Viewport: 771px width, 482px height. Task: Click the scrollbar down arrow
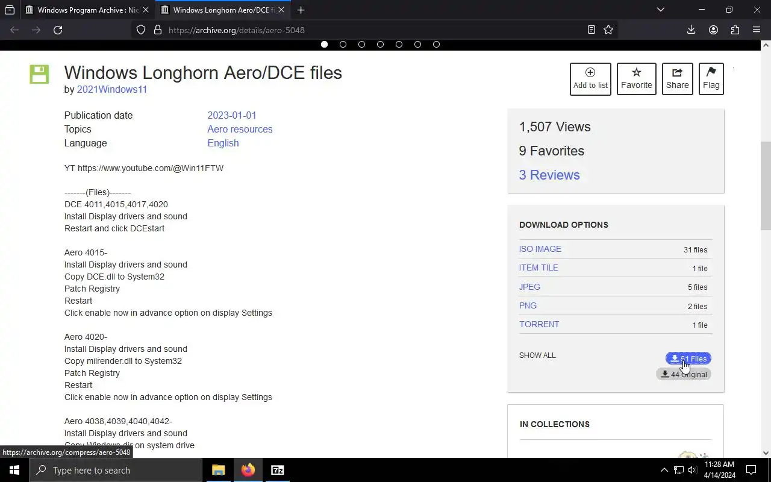(x=766, y=452)
